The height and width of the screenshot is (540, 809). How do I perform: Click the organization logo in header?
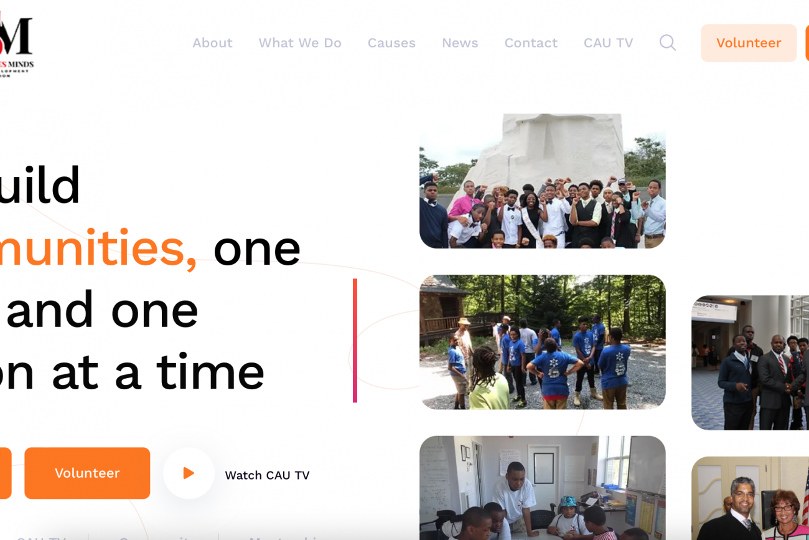coord(17,41)
